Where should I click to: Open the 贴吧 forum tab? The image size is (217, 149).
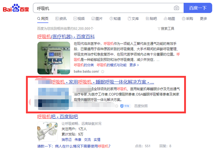[x=151, y=18]
